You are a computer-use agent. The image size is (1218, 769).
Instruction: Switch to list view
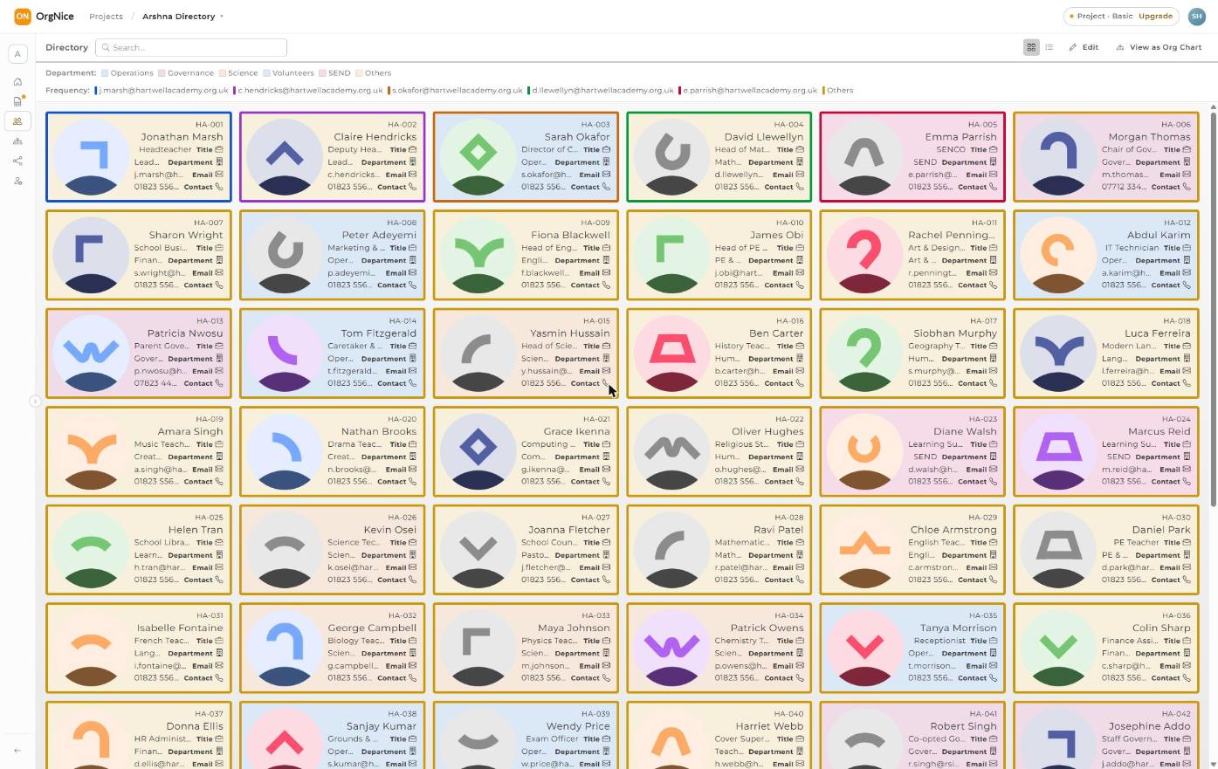point(1049,47)
